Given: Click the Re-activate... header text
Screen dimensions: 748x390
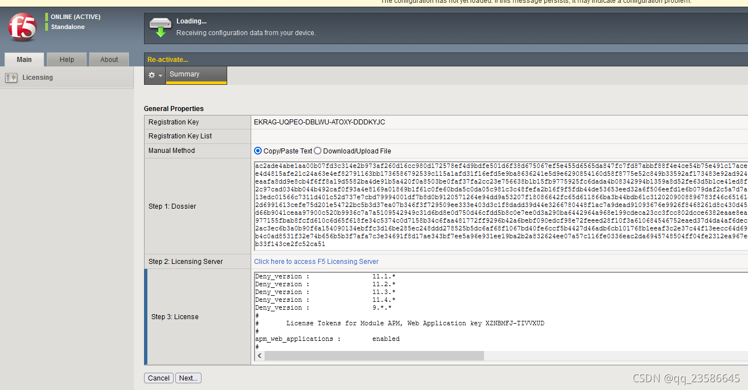Looking at the screenshot, I should 168,60.
